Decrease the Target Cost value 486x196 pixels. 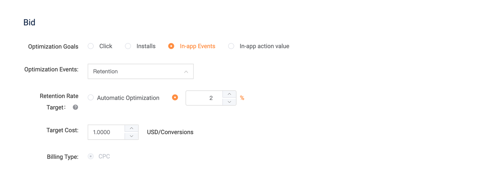coord(131,136)
